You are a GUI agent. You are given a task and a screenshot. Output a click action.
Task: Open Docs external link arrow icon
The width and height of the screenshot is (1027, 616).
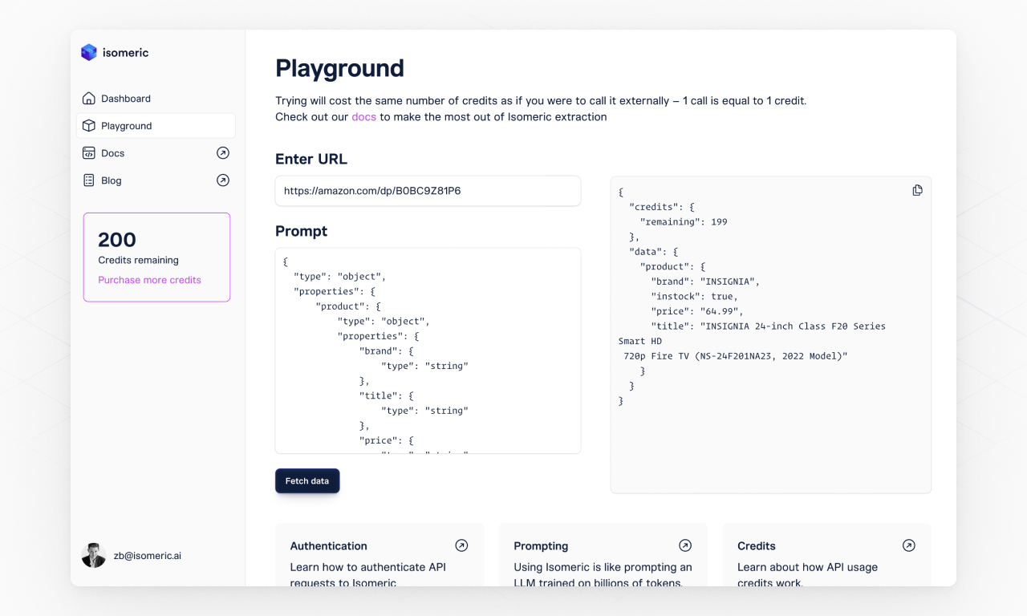(x=223, y=153)
